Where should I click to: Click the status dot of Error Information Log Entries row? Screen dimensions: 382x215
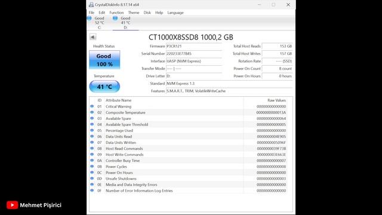[x=92, y=191]
